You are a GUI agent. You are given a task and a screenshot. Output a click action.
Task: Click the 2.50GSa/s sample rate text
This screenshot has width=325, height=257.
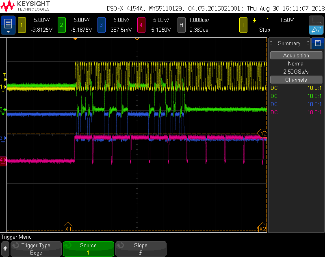click(x=296, y=72)
